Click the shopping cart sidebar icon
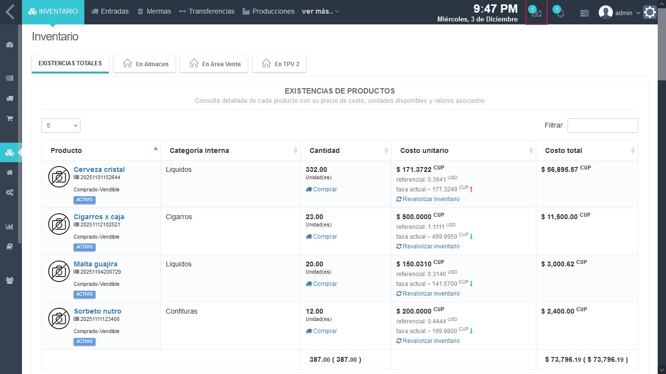666x374 pixels. (x=10, y=118)
